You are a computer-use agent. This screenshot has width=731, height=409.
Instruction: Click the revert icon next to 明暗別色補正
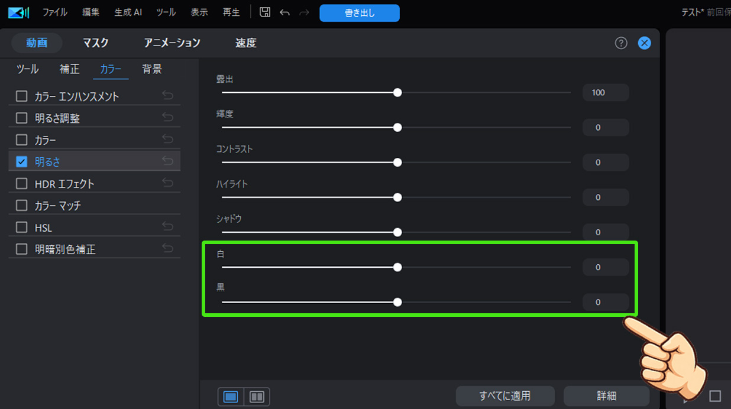[167, 248]
